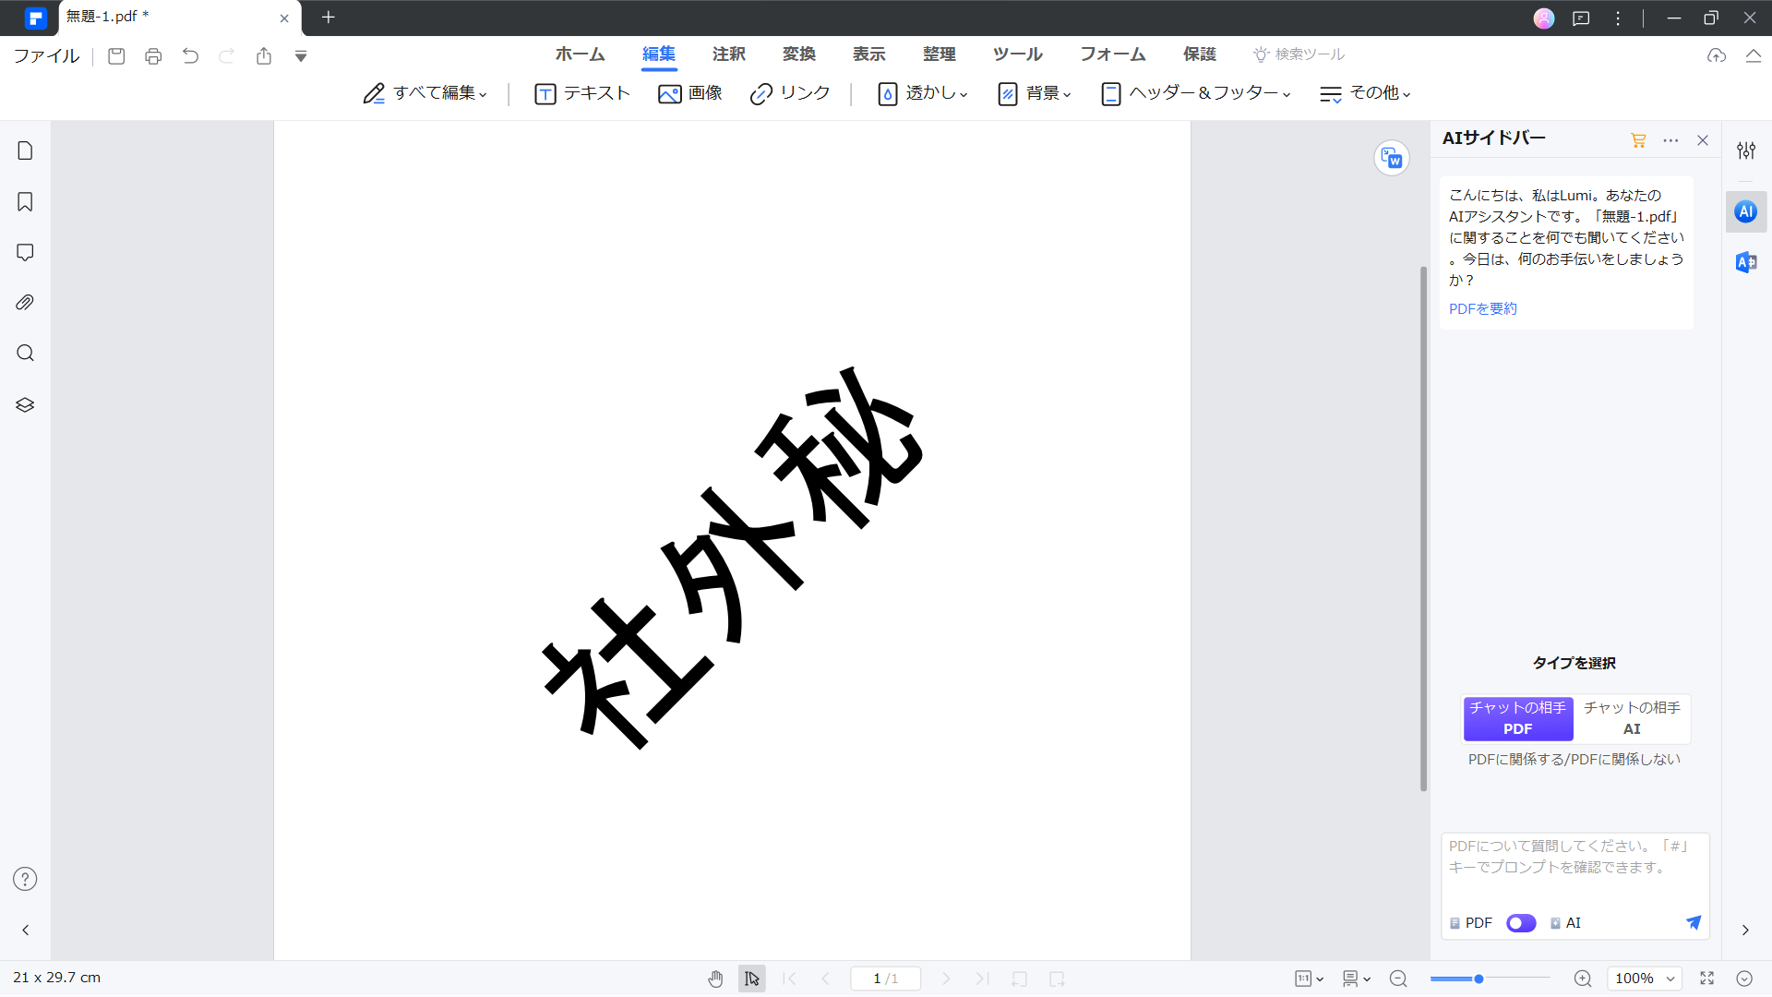Open the search panel

25,353
